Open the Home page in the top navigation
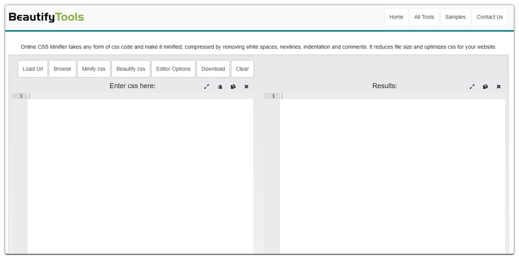The width and height of the screenshot is (519, 259). click(x=396, y=17)
